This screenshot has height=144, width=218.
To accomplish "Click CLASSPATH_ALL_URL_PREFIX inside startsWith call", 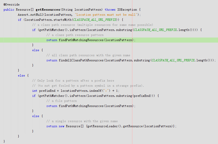I will 95,20.
